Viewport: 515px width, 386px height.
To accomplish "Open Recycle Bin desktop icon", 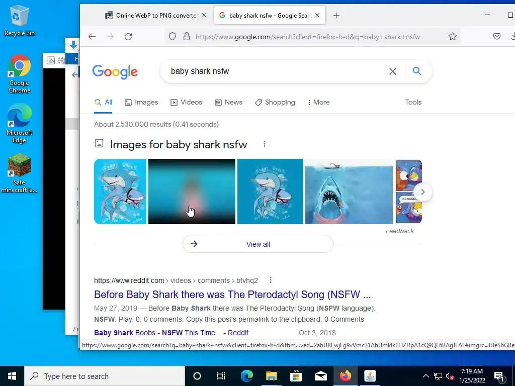I will [20, 21].
